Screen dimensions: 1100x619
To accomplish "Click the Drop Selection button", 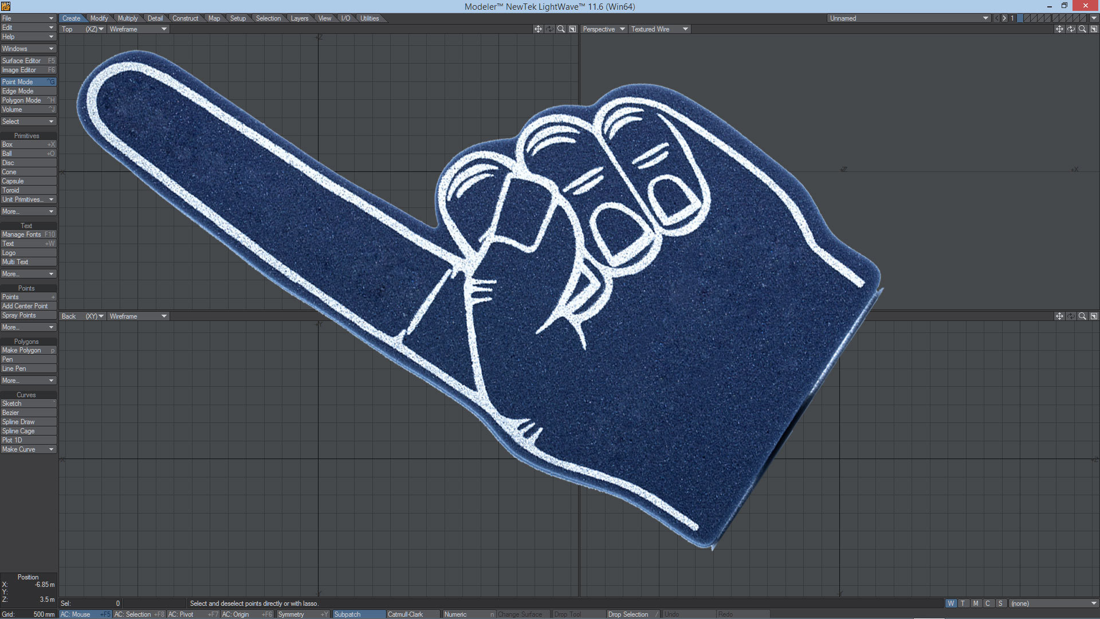I will [x=632, y=614].
